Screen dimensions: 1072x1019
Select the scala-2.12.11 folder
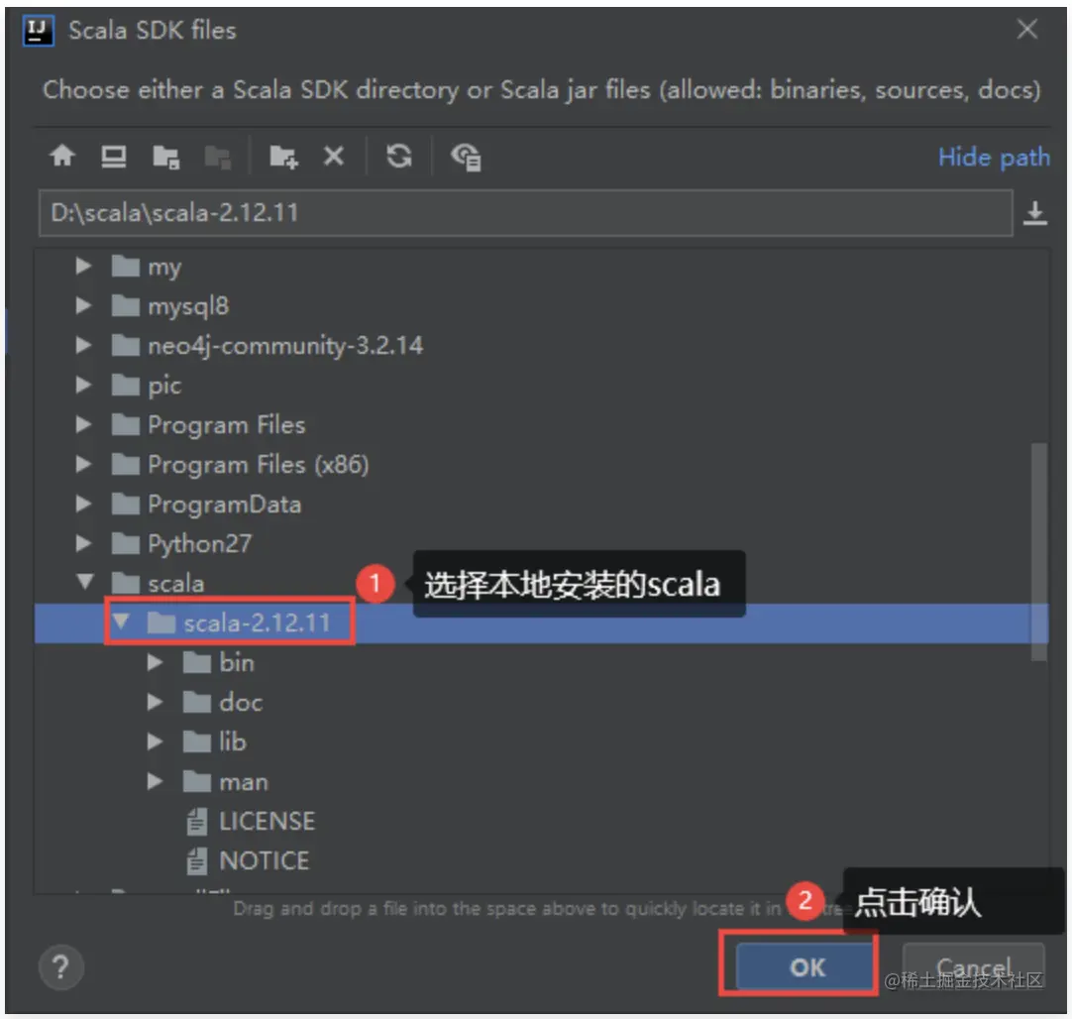239,623
